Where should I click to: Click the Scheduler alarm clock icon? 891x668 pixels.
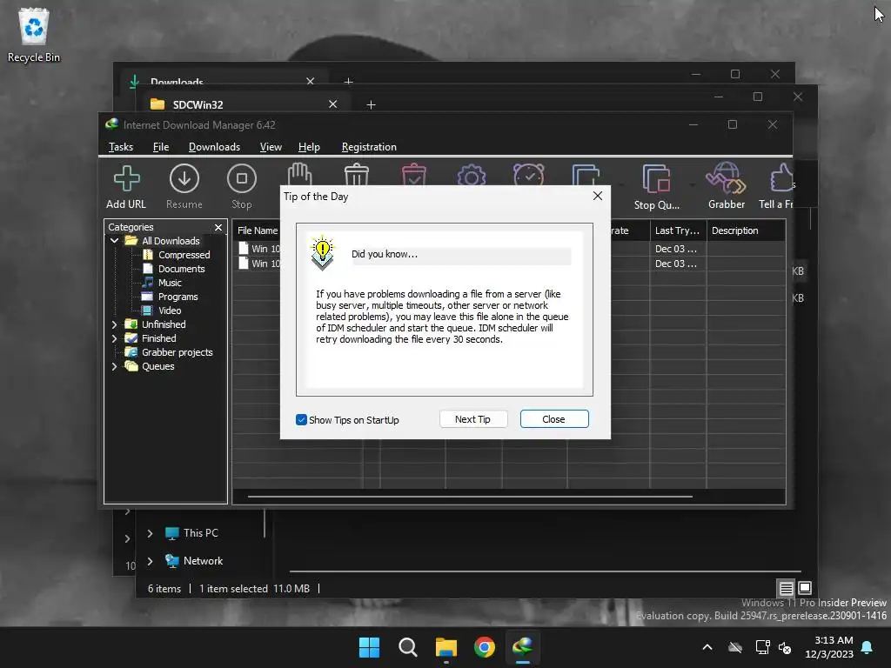[x=528, y=174]
